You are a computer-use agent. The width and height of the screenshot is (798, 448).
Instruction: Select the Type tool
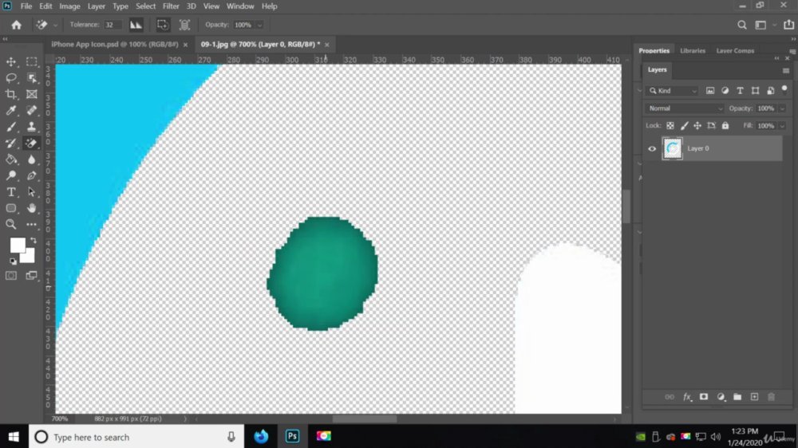[x=10, y=191]
